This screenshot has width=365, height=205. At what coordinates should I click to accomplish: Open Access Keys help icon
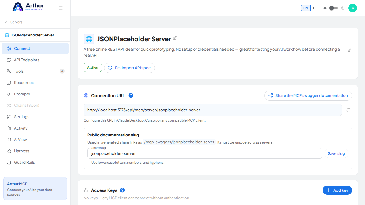click(122, 190)
